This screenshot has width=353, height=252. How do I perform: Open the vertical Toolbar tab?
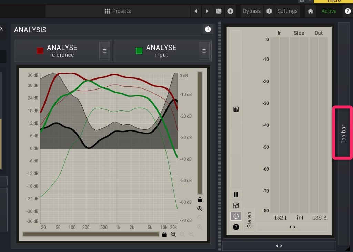pyautogui.click(x=343, y=133)
